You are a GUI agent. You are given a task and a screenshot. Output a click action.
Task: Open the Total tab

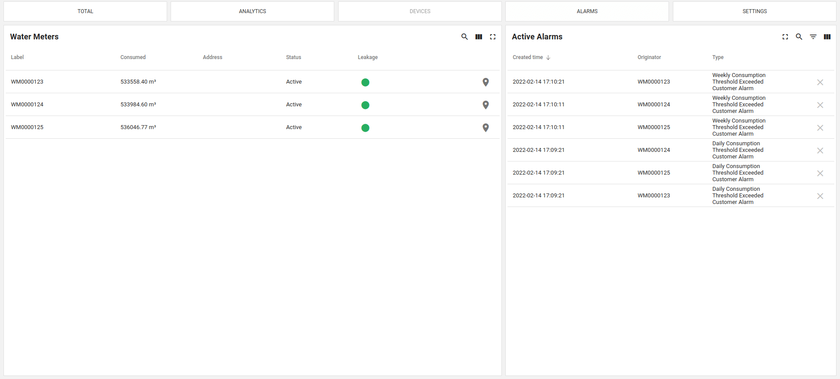(85, 11)
